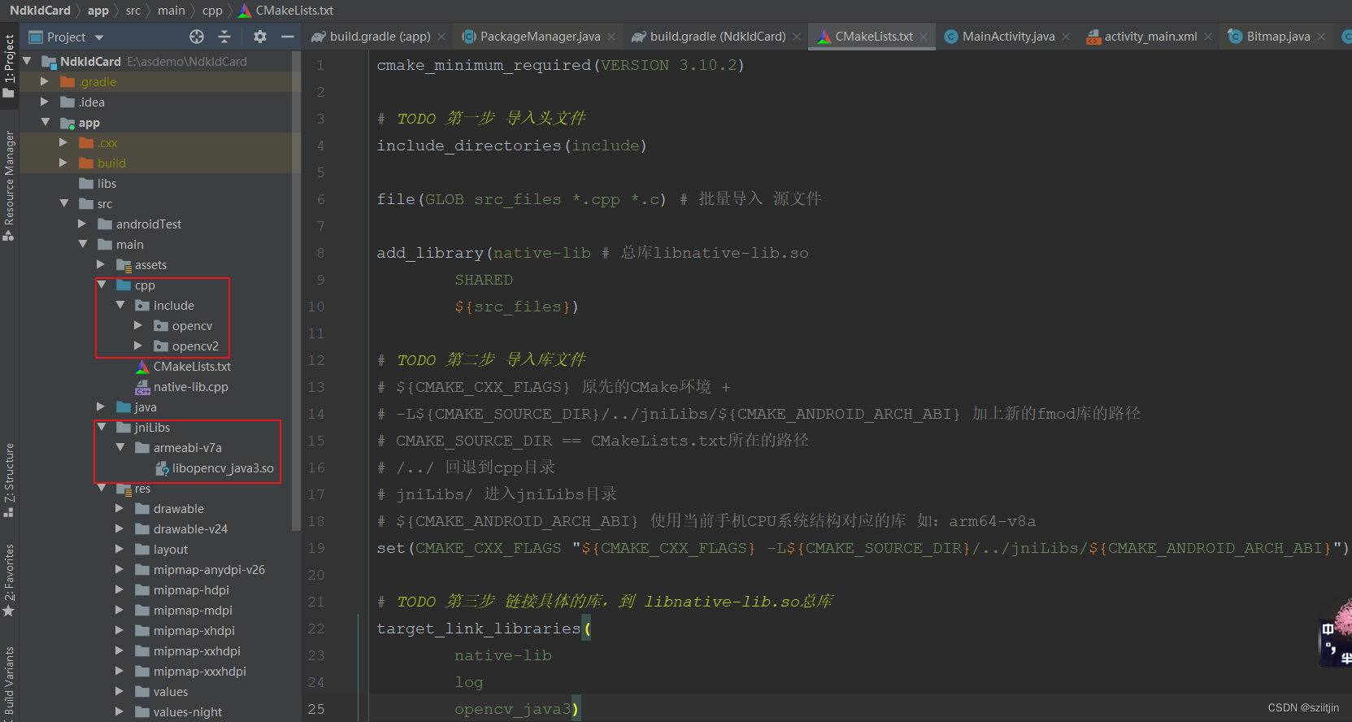The height and width of the screenshot is (722, 1352).
Task: Click the src breadcrumb
Action: pyautogui.click(x=133, y=10)
